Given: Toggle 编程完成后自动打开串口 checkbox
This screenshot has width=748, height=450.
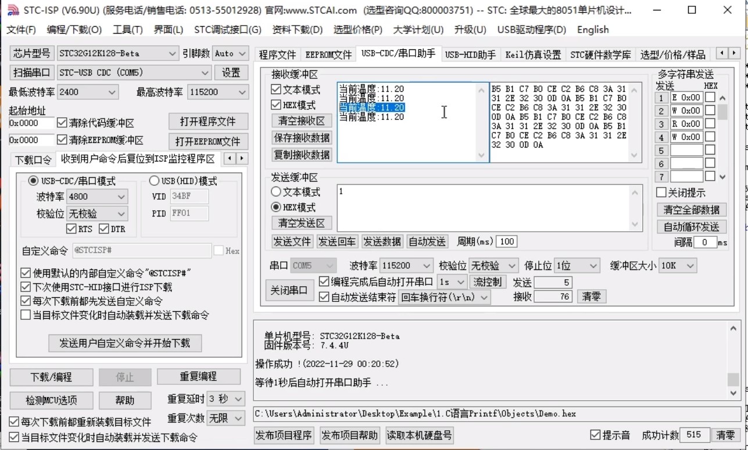Looking at the screenshot, I should pyautogui.click(x=324, y=282).
